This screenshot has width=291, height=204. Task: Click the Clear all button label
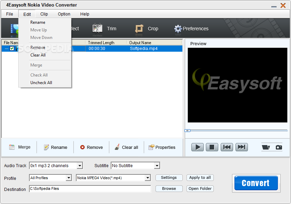(130, 147)
